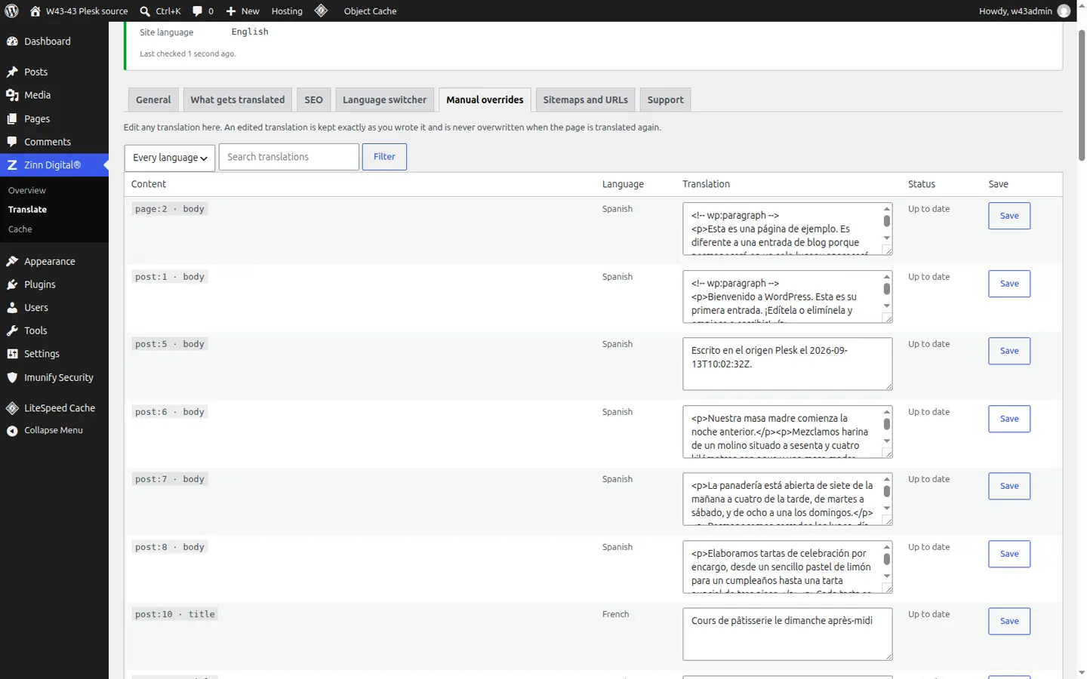Open the comments bubble icon in the admin bar
Image resolution: width=1087 pixels, height=679 pixels.
point(197,11)
